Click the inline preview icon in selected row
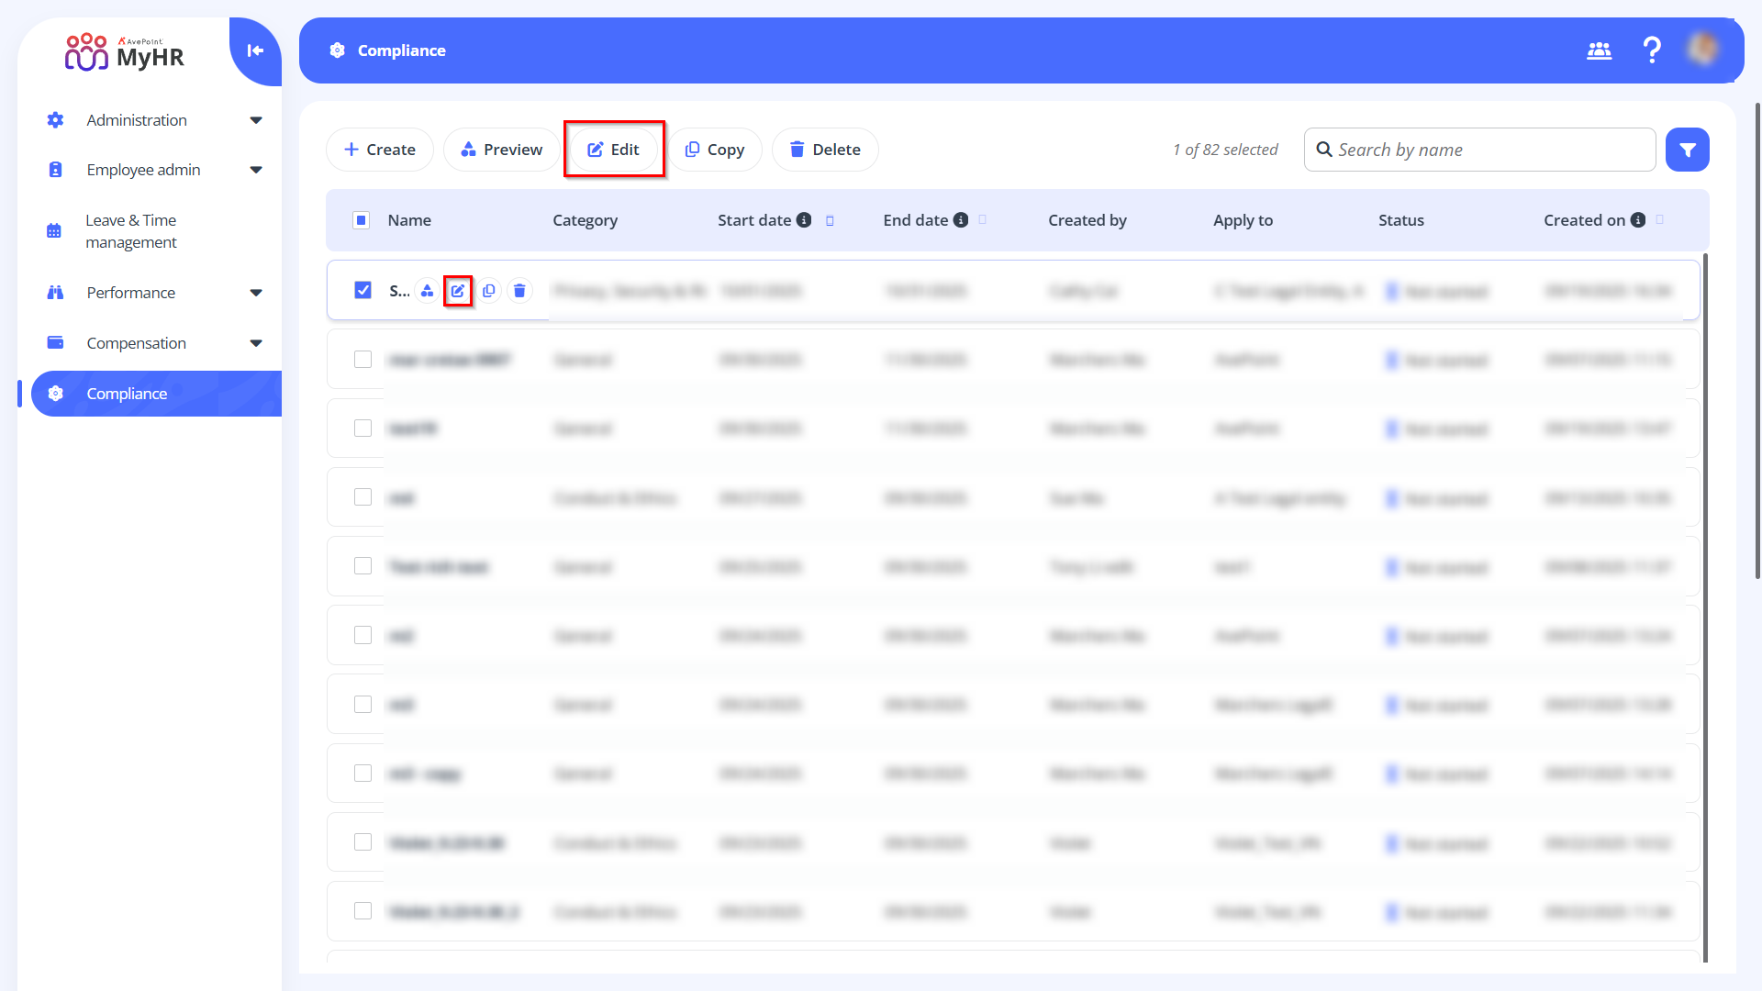 click(428, 291)
